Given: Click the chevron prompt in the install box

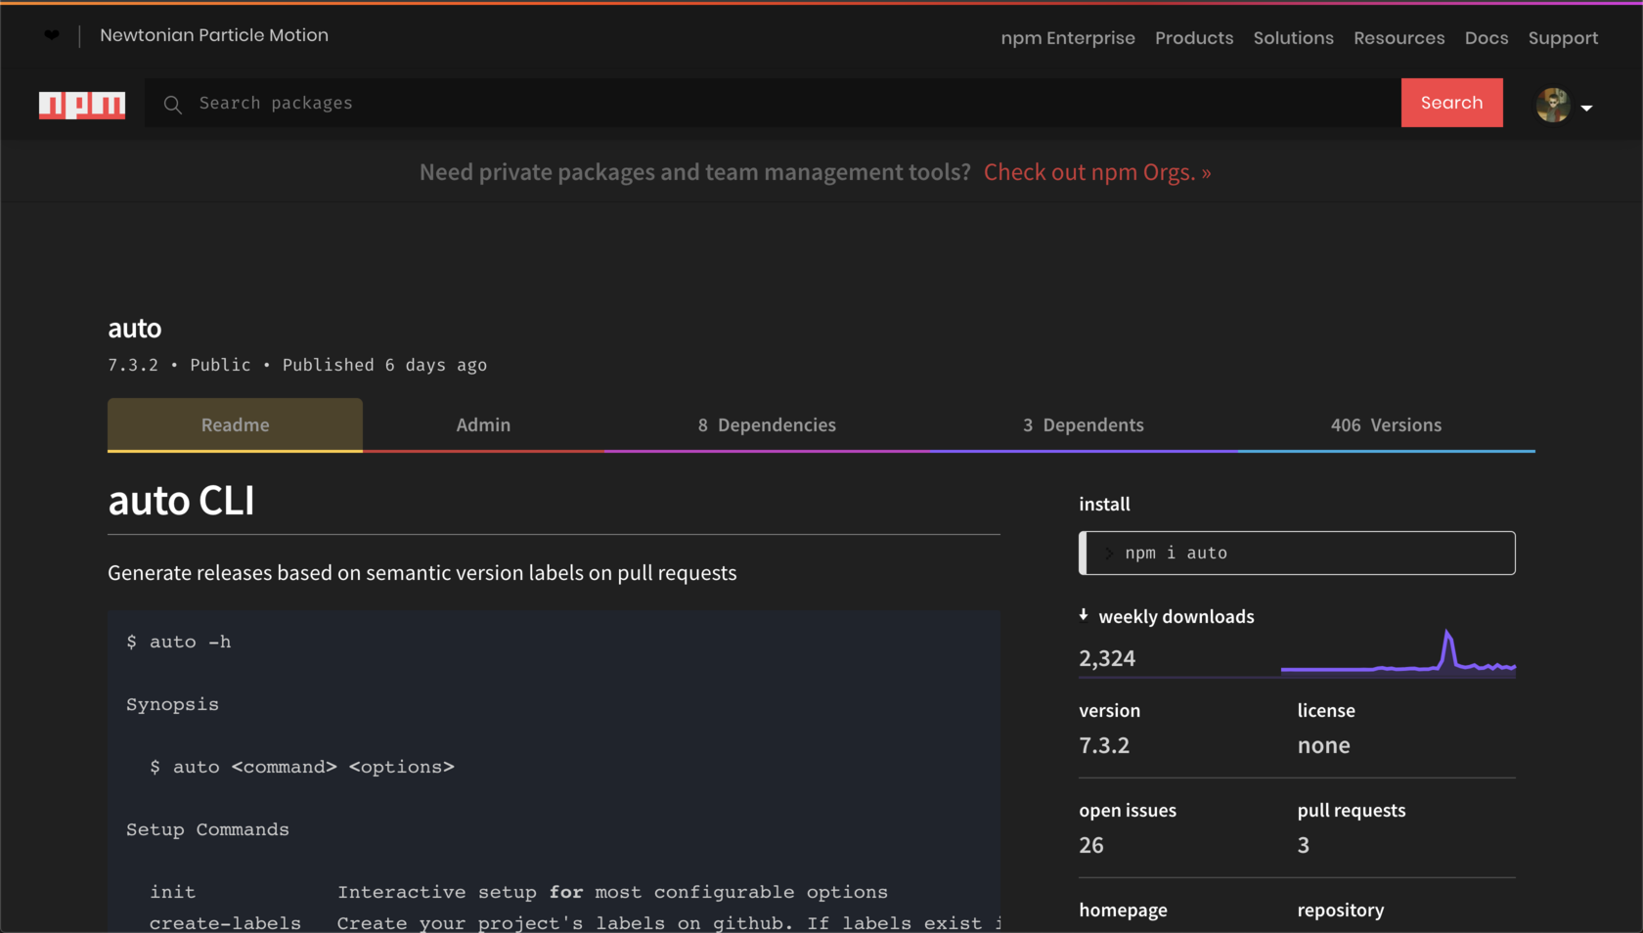Looking at the screenshot, I should [x=1109, y=554].
